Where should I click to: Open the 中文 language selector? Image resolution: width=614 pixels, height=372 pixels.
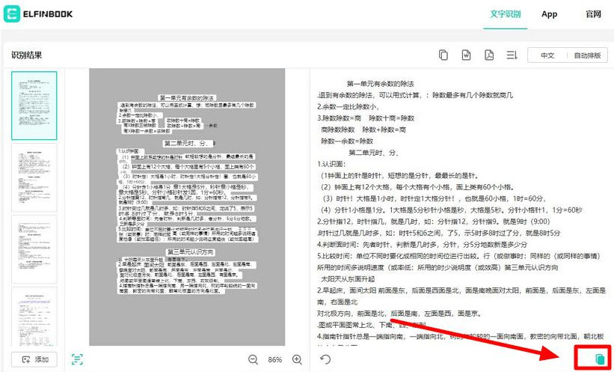coord(547,55)
